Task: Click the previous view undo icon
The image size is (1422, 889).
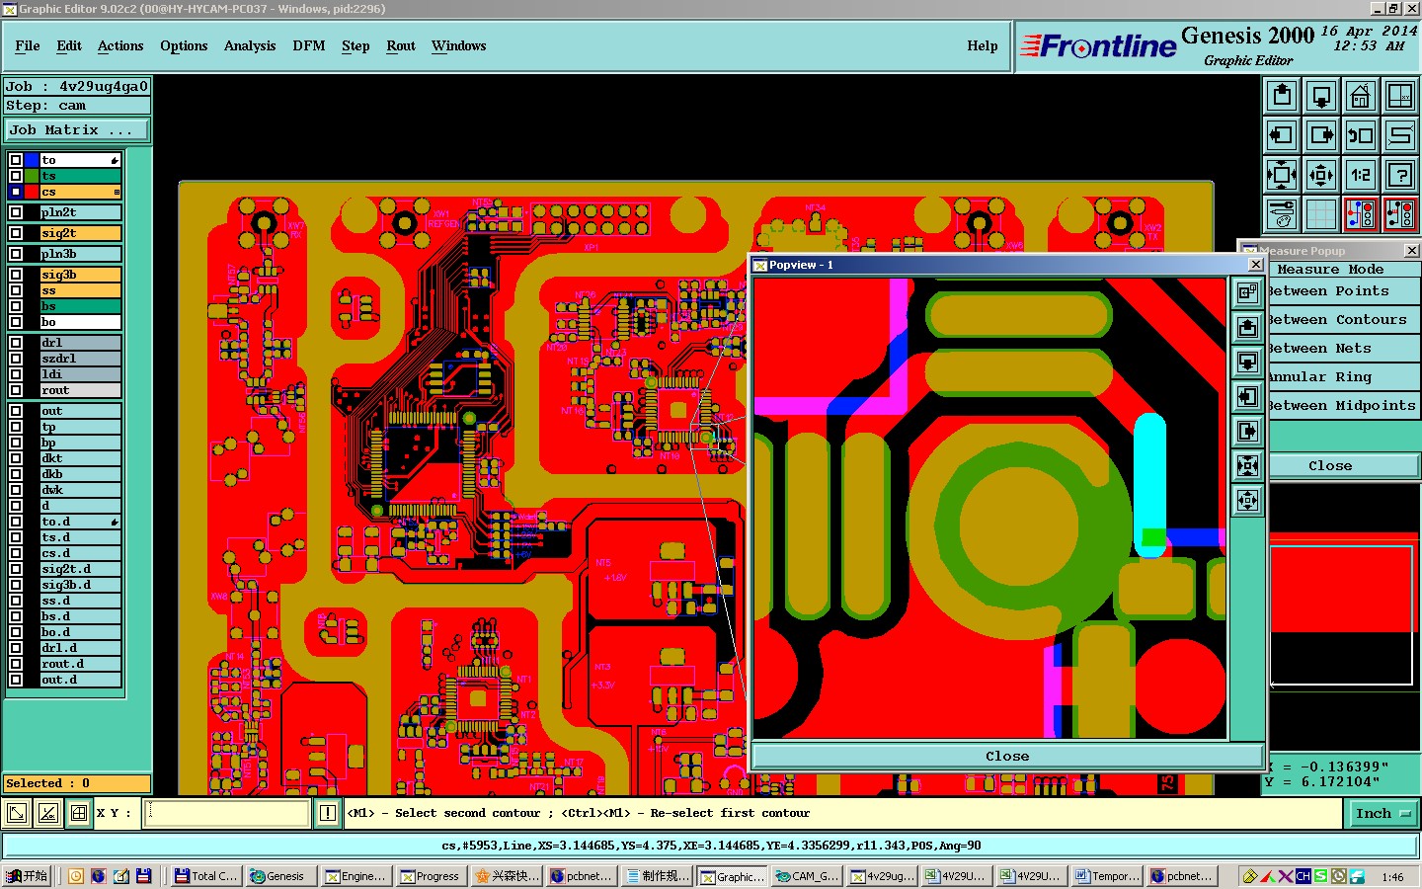Action: click(1361, 135)
